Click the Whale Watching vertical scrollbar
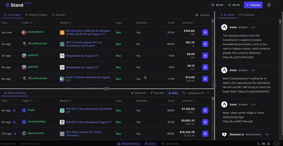Viewport: 283px width, 146px height. click(x=213, y=99)
